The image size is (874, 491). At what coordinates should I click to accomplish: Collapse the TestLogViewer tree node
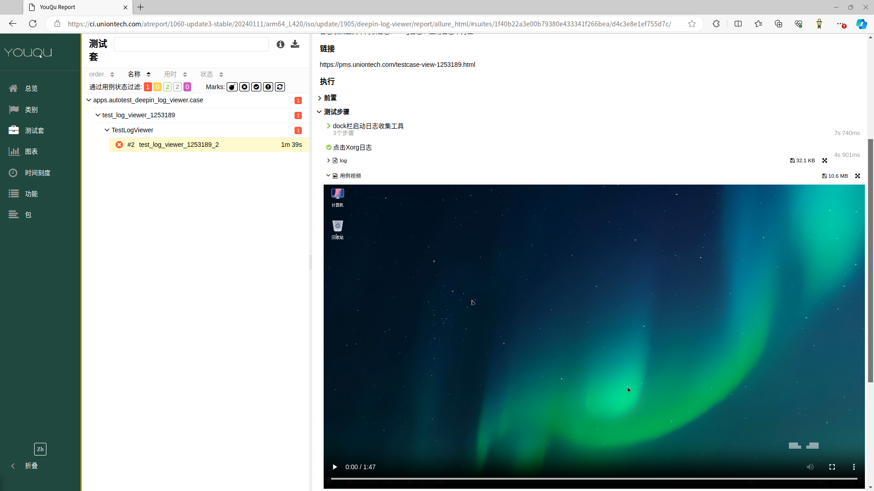107,130
